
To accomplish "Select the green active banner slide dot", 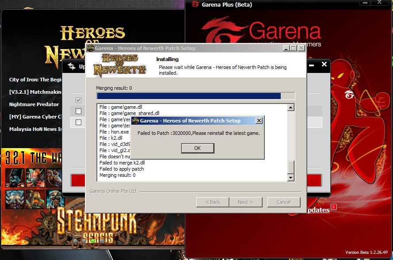I will click(93, 241).
